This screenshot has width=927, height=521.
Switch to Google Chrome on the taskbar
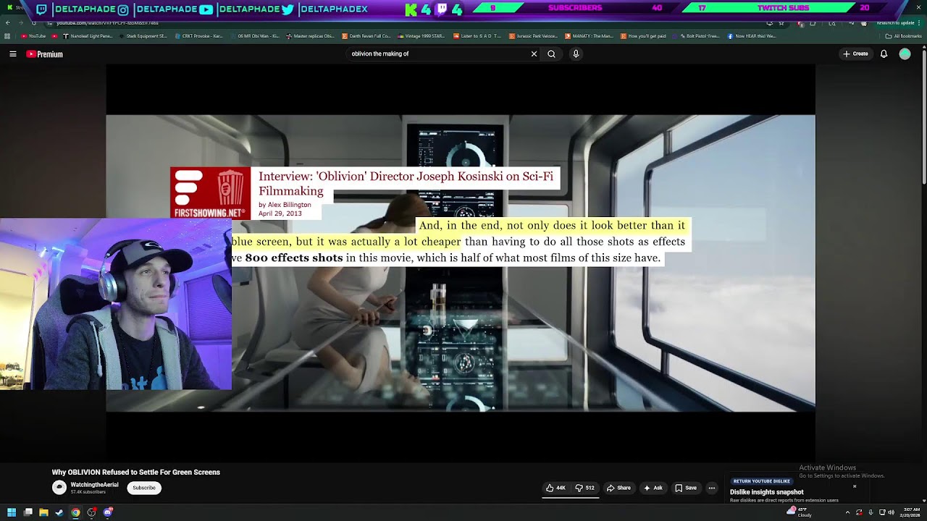[x=75, y=512]
